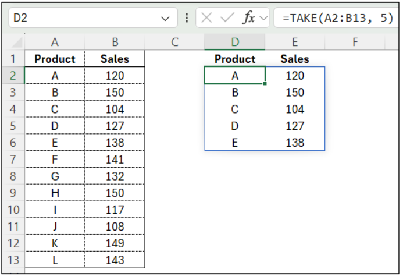The width and height of the screenshot is (403, 276).
Task: Click the formula bar resize dots handle
Action: 187,18
